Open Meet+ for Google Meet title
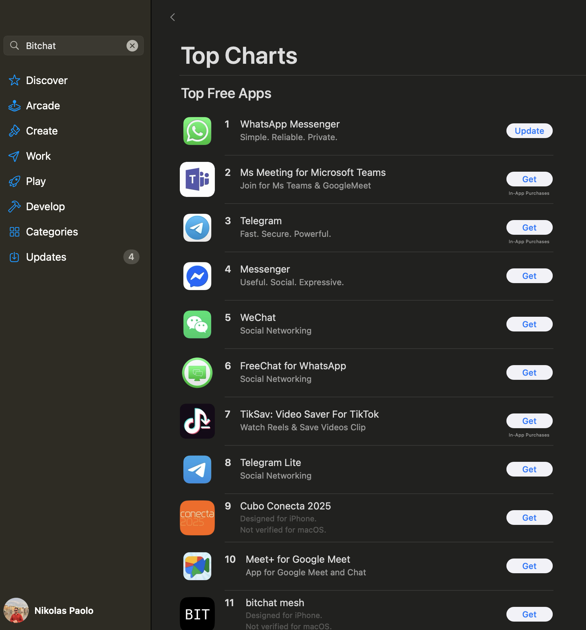 pyautogui.click(x=298, y=559)
